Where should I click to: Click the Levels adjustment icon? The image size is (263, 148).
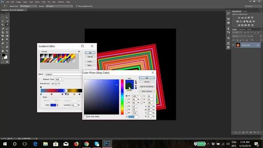pos(242,18)
